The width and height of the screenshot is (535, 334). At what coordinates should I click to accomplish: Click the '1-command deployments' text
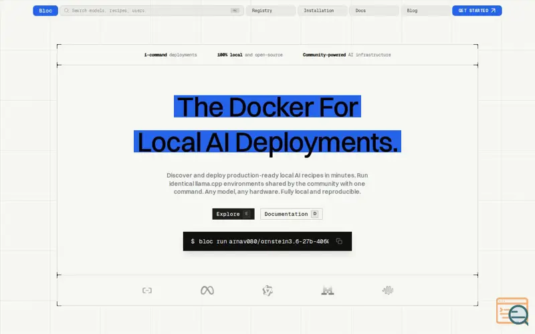171,55
